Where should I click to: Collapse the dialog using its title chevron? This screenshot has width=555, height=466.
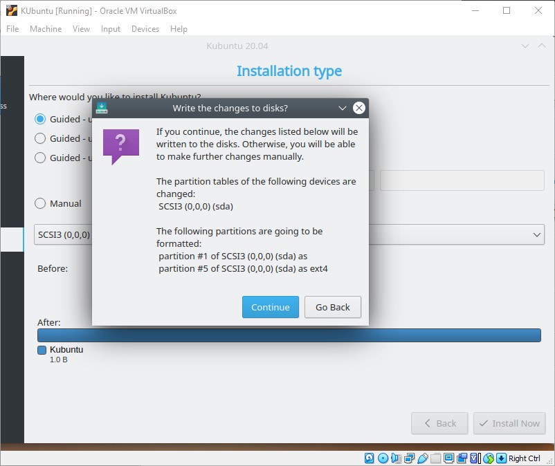click(x=343, y=108)
